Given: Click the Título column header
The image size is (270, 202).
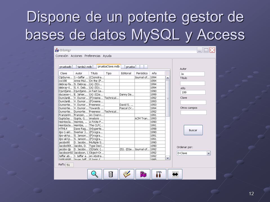Looking at the screenshot, I should tap(96, 73).
